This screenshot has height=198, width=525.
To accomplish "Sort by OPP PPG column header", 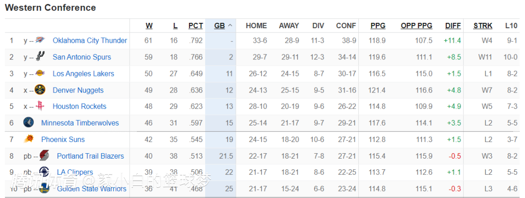I will [416, 26].
